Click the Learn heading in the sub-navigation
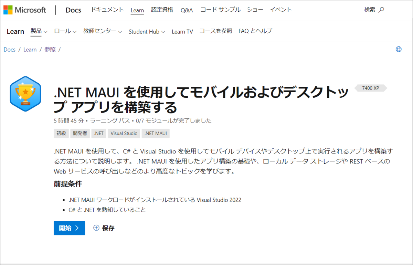 [x=15, y=32]
